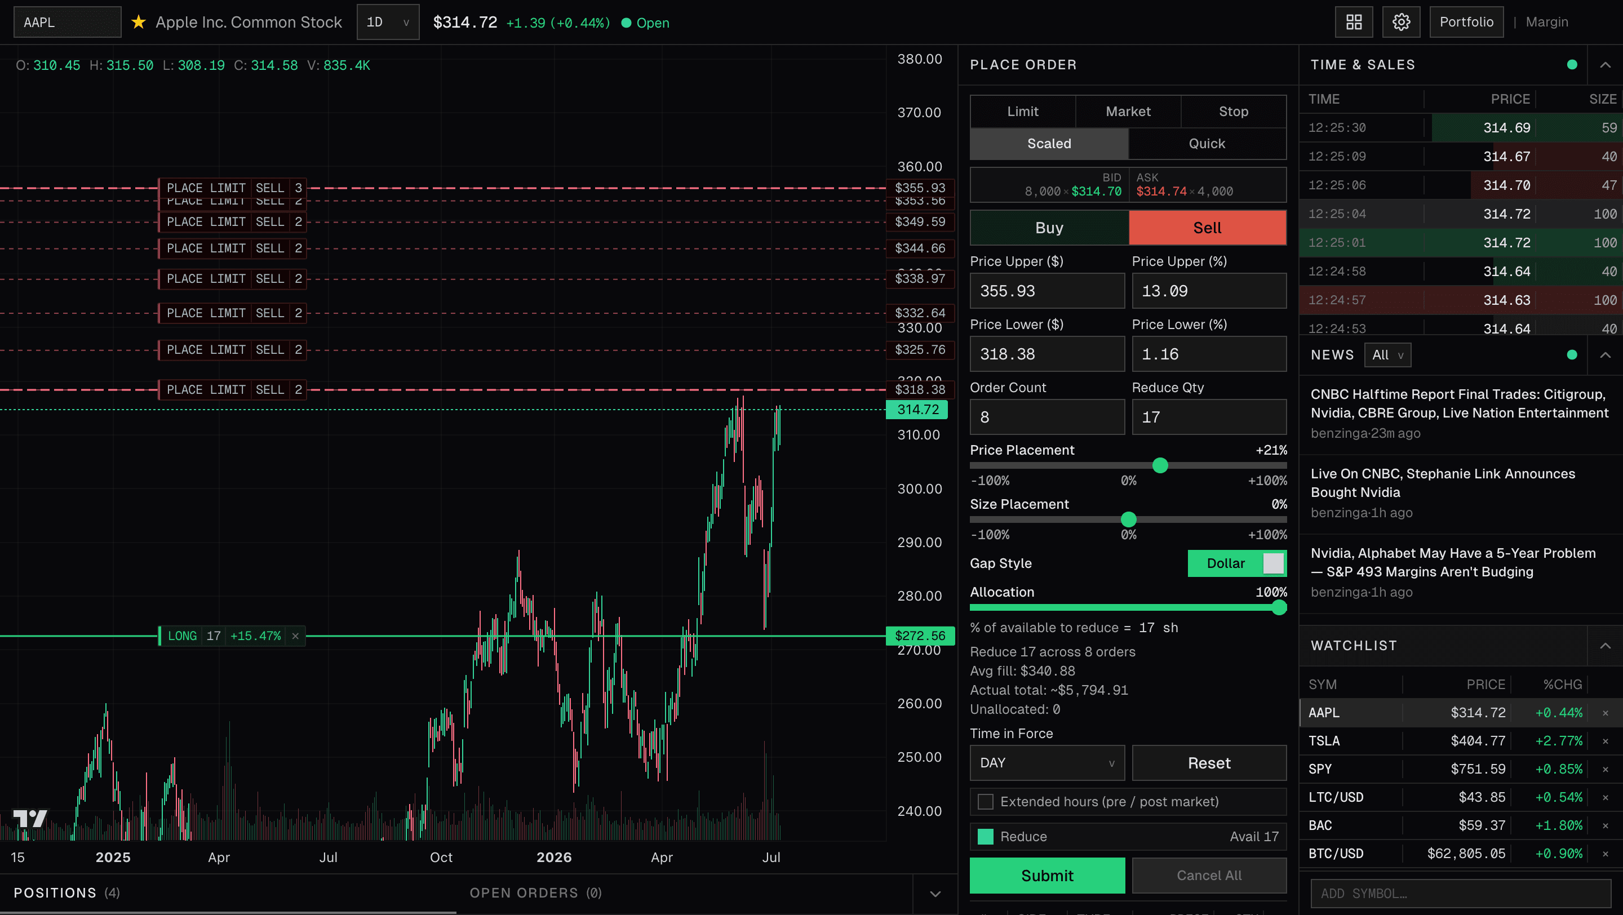Click the Reduce Qty field
The height and width of the screenshot is (915, 1623).
coord(1209,417)
